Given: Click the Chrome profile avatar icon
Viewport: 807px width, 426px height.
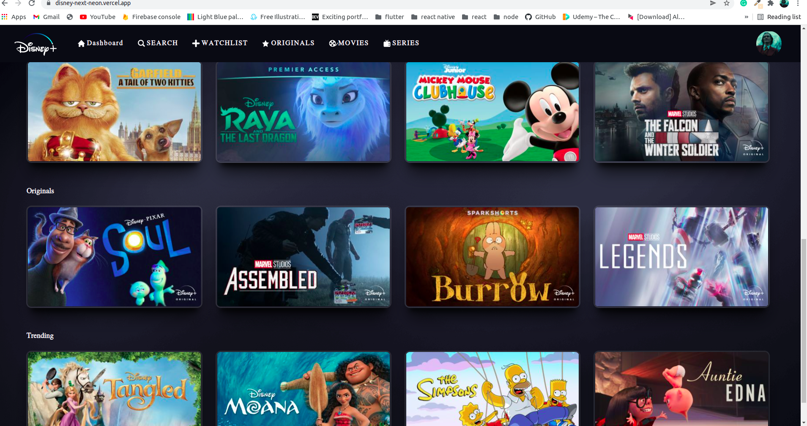Looking at the screenshot, I should pos(784,3).
